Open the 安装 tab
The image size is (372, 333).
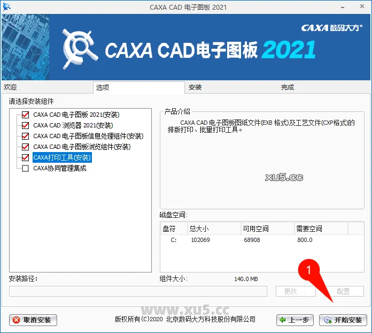coord(195,87)
